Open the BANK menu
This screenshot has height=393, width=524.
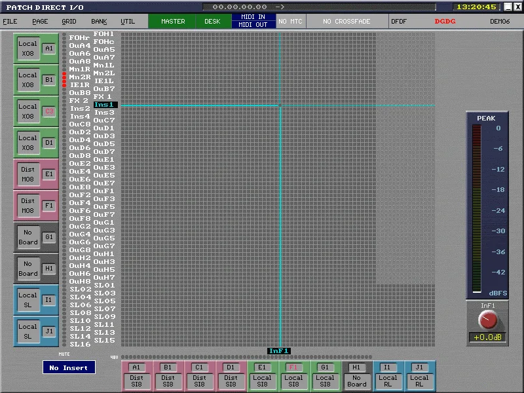coord(99,22)
